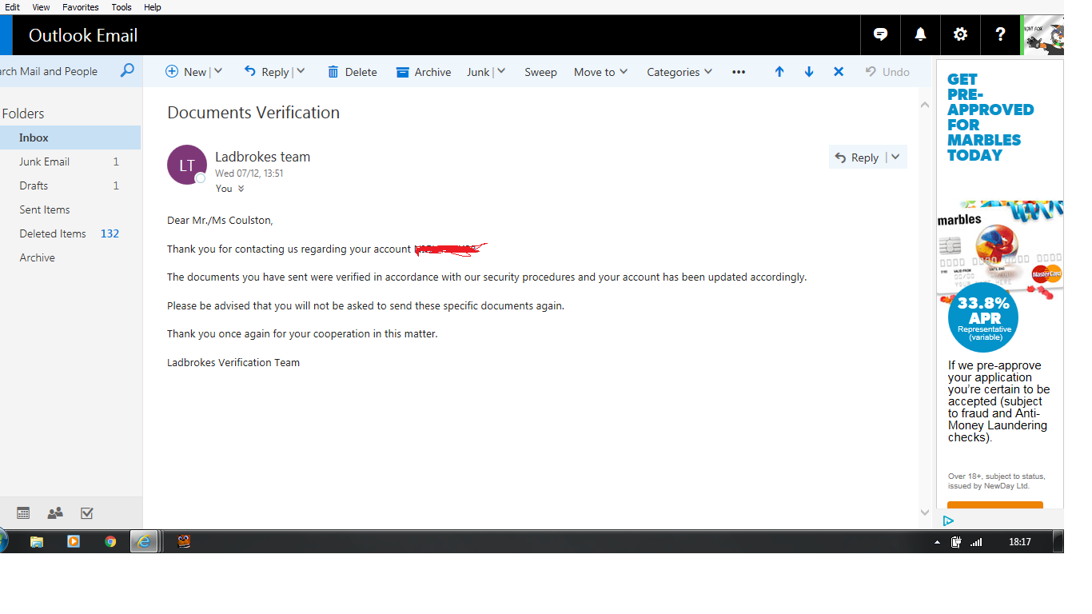Click the Internet Explorer taskbar icon
1092x614 pixels.
144,541
